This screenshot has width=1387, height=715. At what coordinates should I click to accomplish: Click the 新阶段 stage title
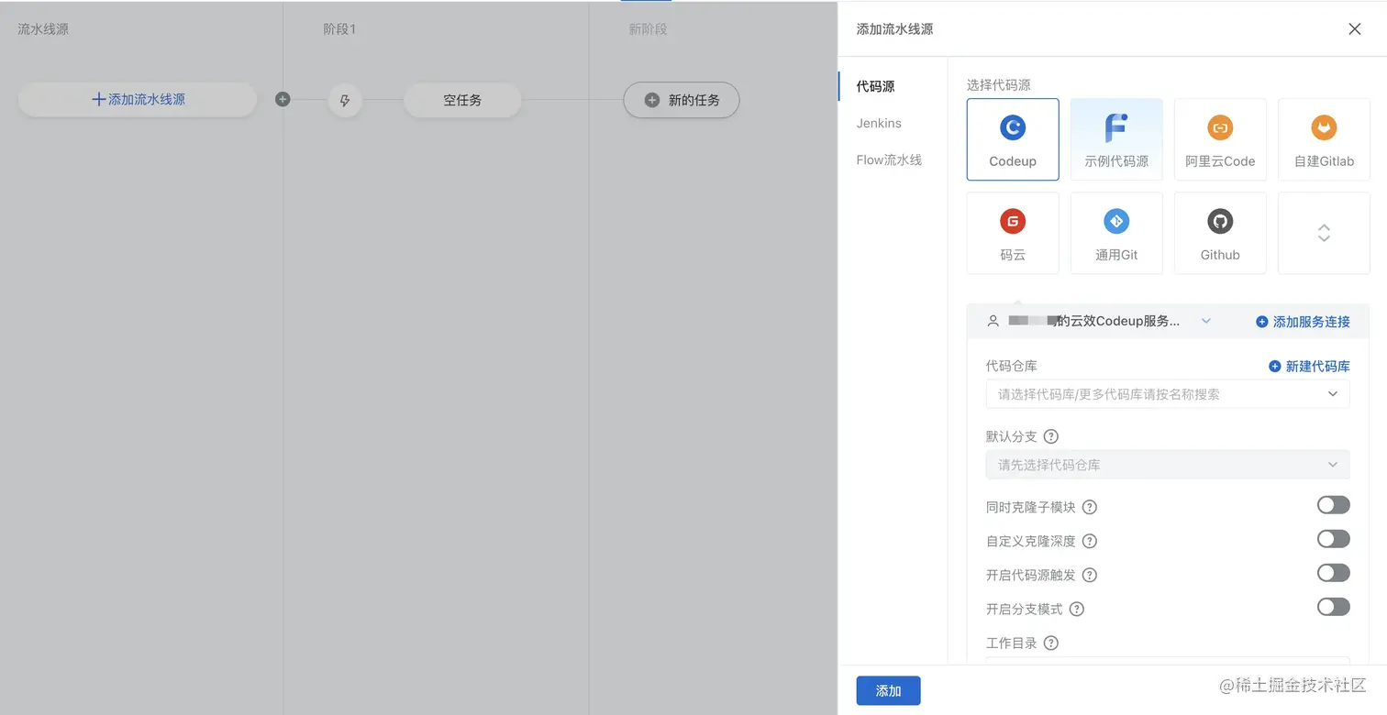(648, 29)
